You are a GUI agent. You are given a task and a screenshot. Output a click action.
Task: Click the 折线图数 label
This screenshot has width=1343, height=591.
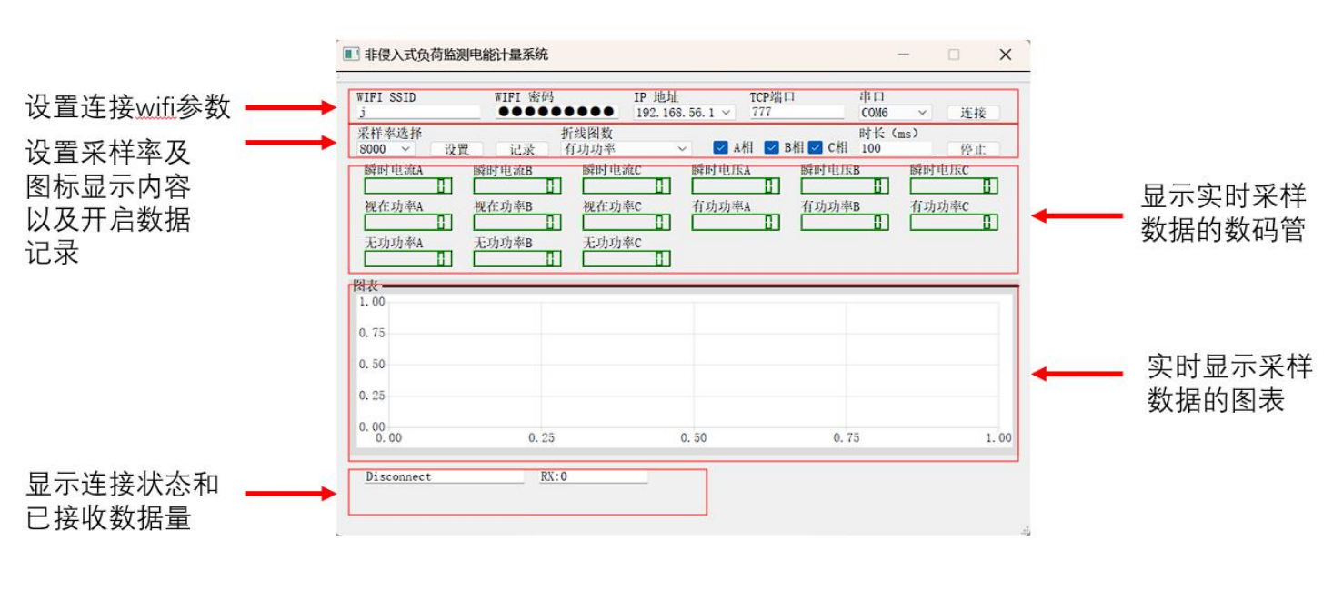pos(586,134)
